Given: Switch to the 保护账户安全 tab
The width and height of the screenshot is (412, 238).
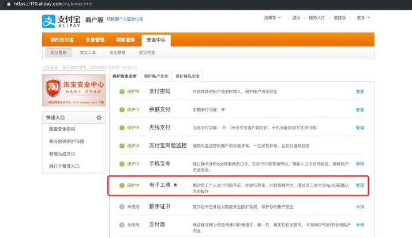Looking at the screenshot, I should pyautogui.click(x=156, y=76).
